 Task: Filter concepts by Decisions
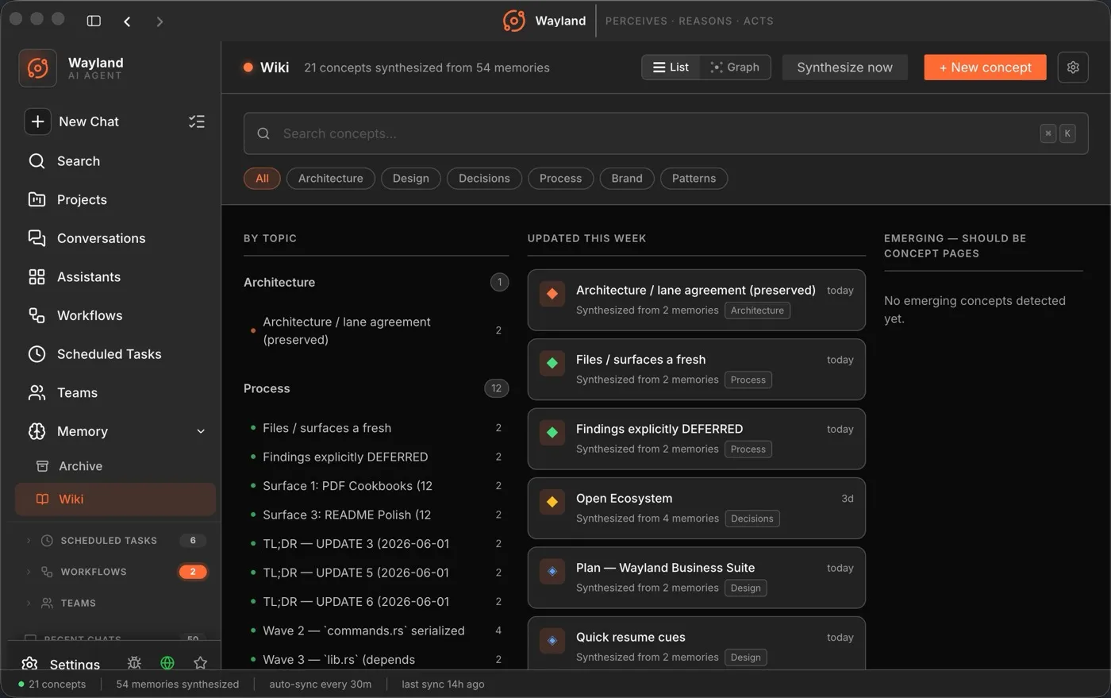[x=484, y=179]
